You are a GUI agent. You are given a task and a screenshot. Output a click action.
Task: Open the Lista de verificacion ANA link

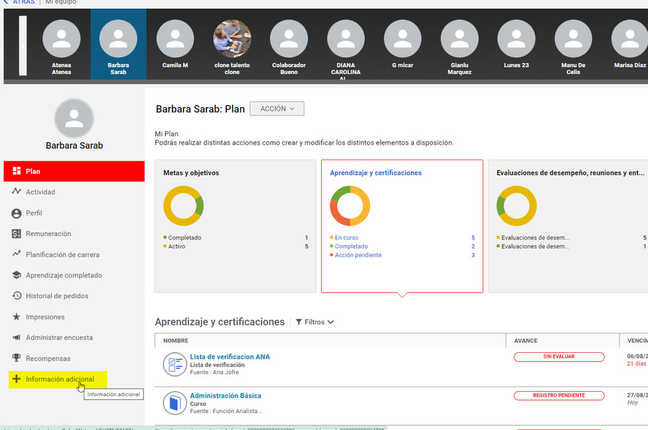[230, 357]
